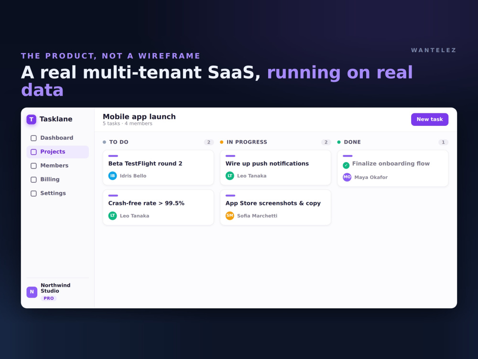The image size is (478, 359).
Task: Click purple label on Crash-free rate card
Action: [113, 196]
